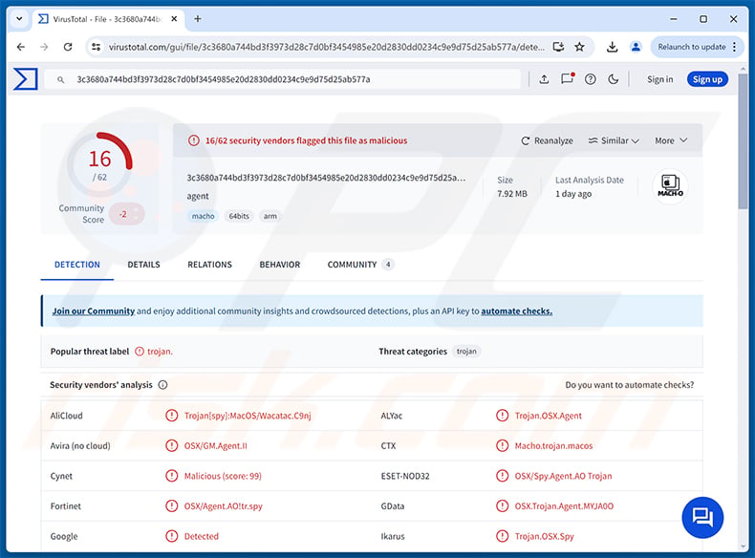This screenshot has width=755, height=558.
Task: Click Sign in link
Action: point(659,79)
